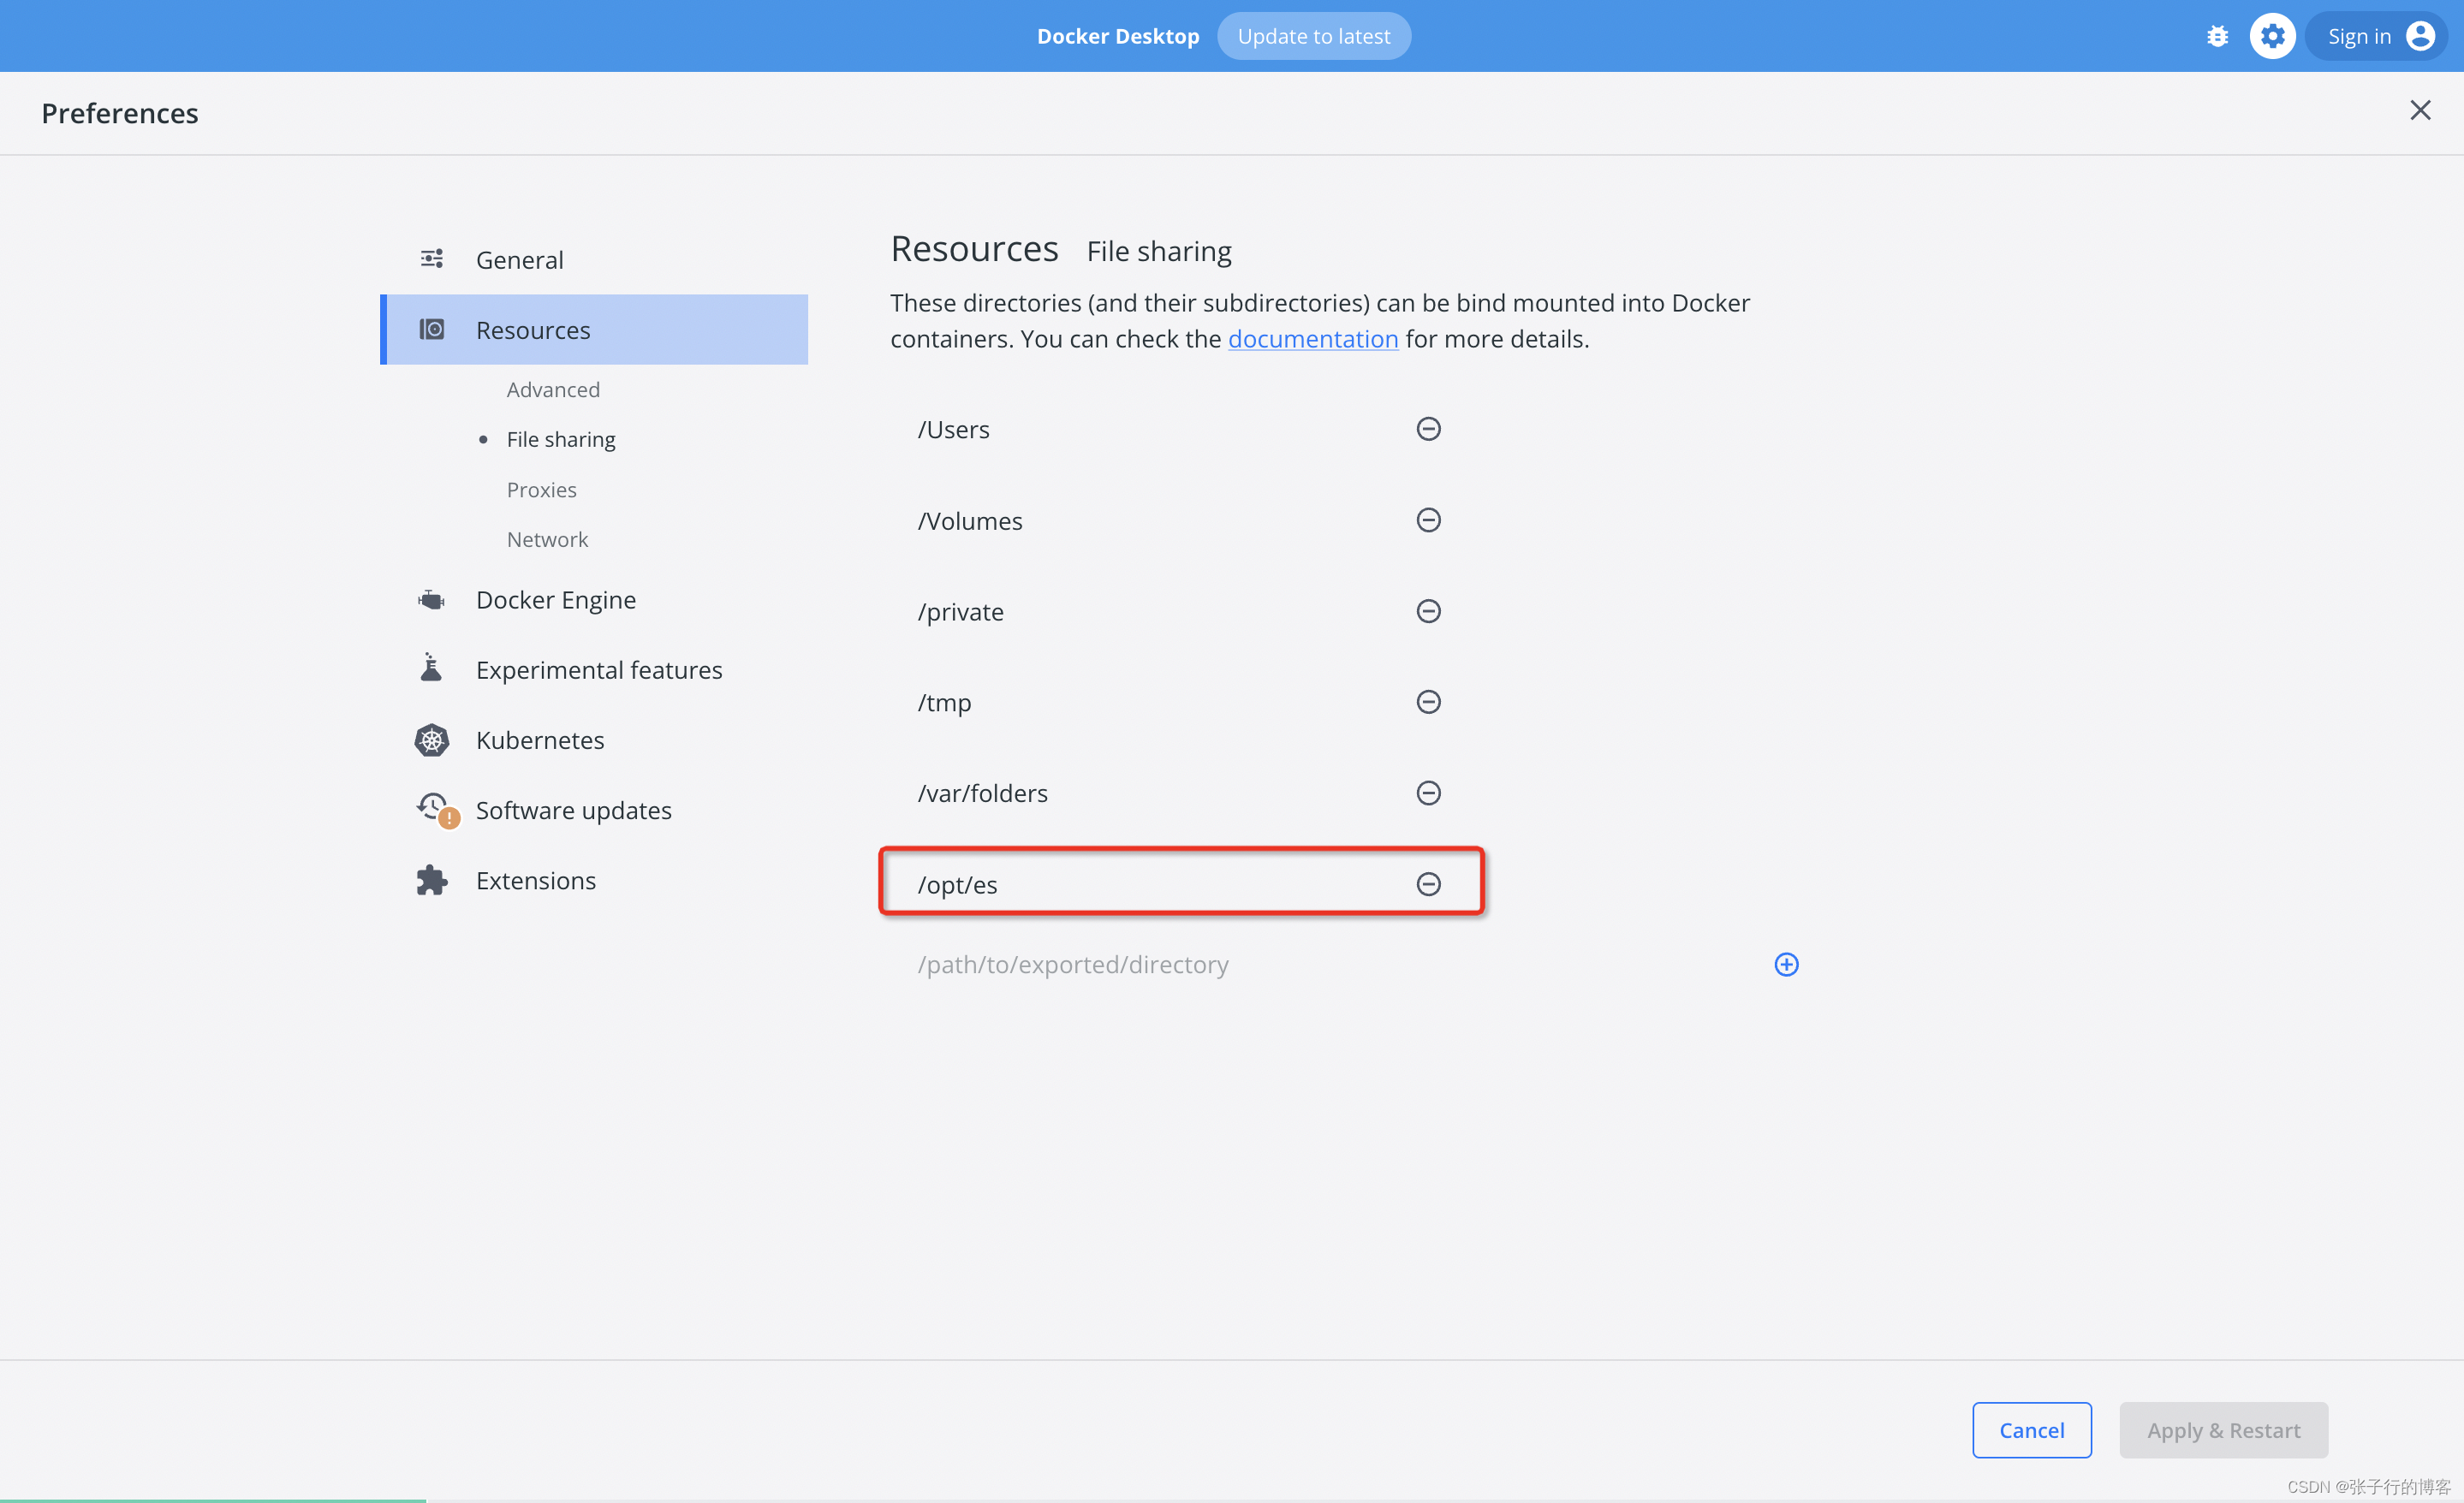
Task: Remove the /opt/es shared directory
Action: click(x=1428, y=884)
